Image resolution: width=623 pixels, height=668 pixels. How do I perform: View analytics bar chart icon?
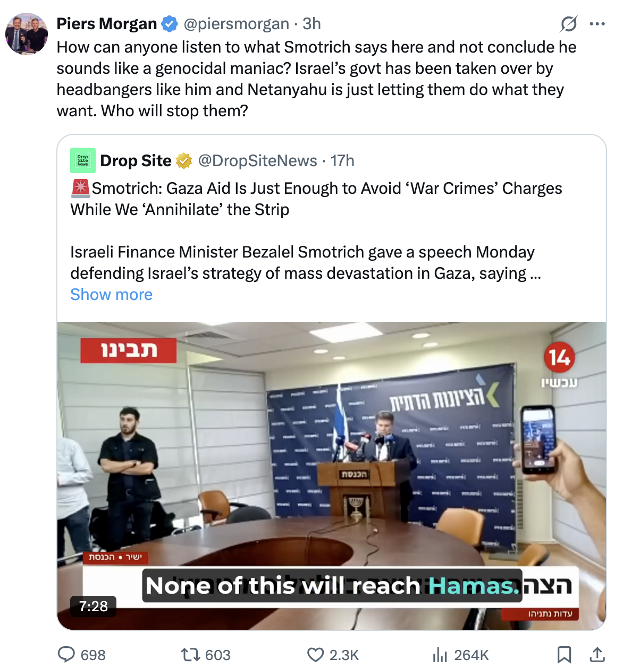[440, 655]
